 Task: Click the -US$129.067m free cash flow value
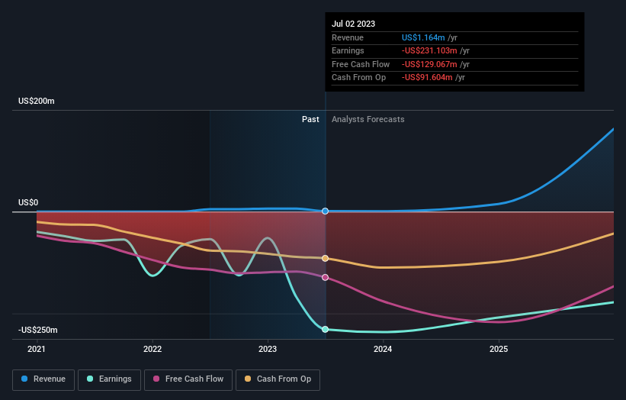(x=429, y=64)
